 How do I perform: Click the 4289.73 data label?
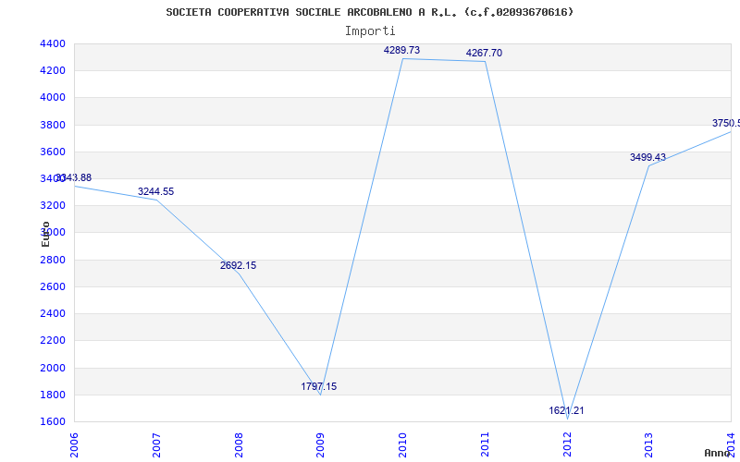(401, 50)
